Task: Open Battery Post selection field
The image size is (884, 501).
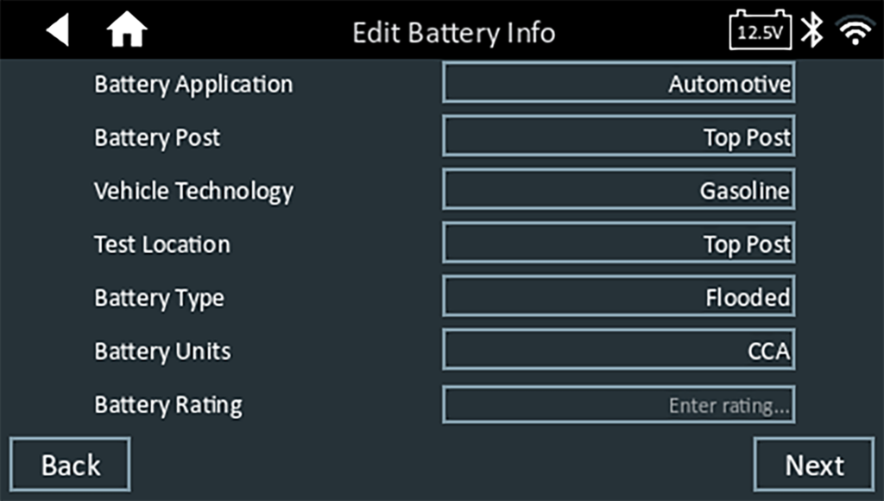Action: pyautogui.click(x=618, y=137)
